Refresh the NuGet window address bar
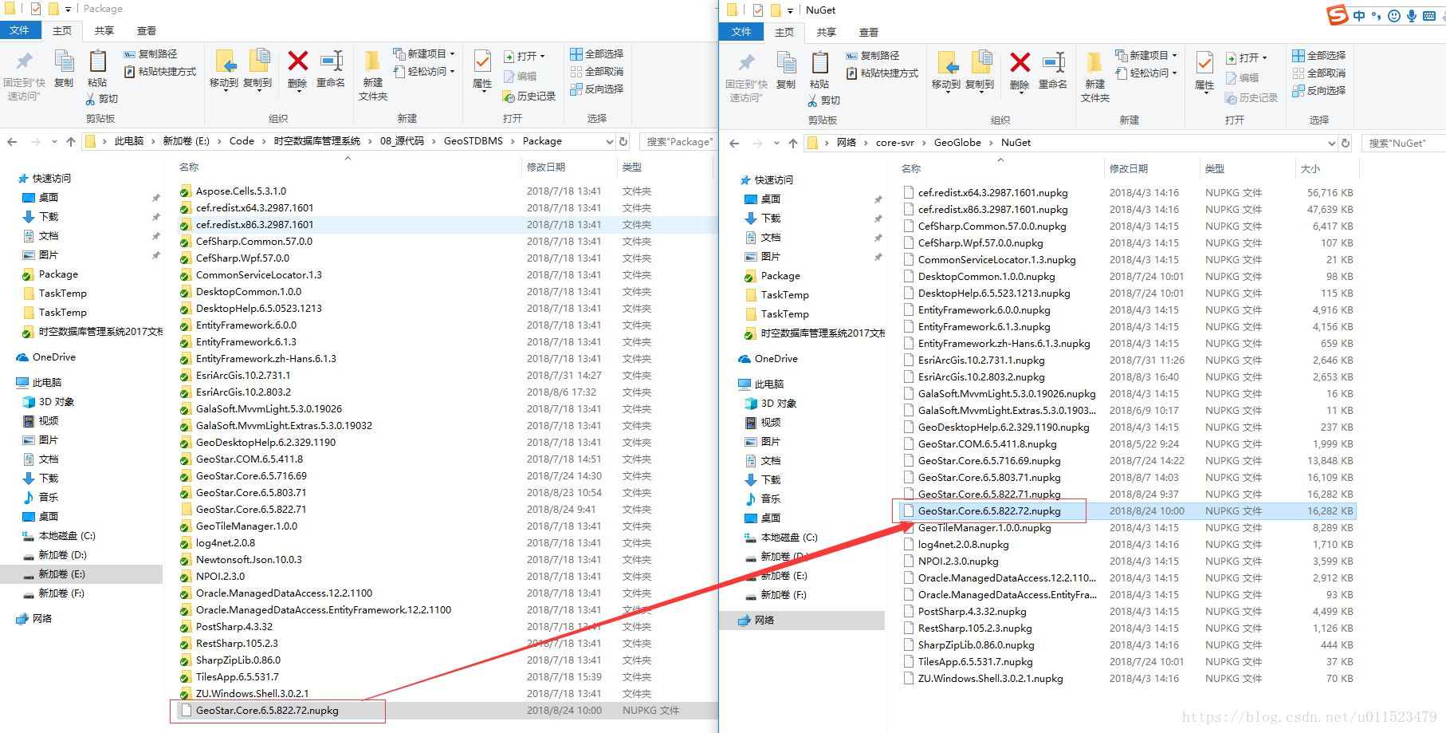Screen dimensions: 1446x733 coord(1346,143)
